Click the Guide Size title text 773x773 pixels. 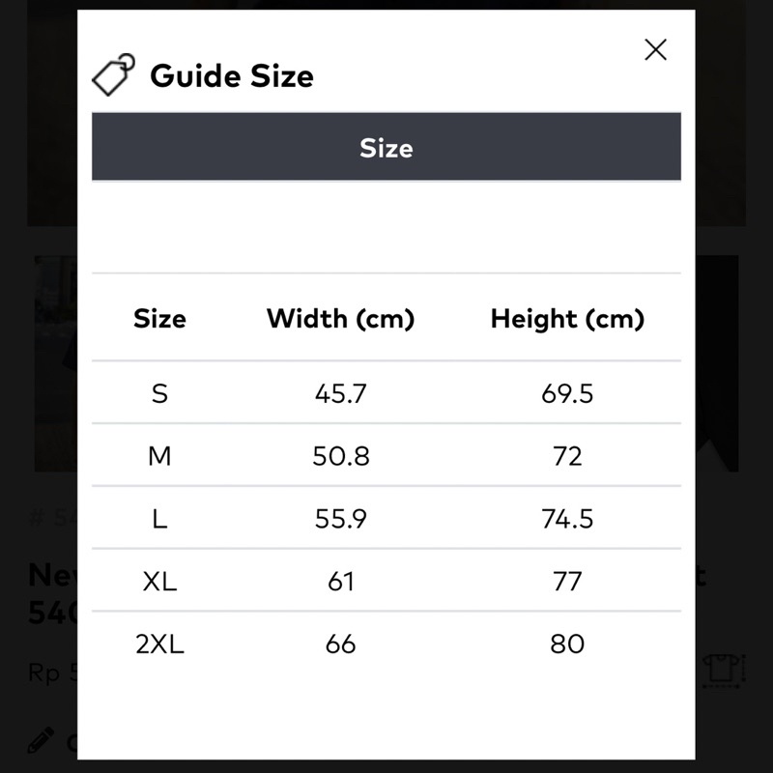point(232,75)
